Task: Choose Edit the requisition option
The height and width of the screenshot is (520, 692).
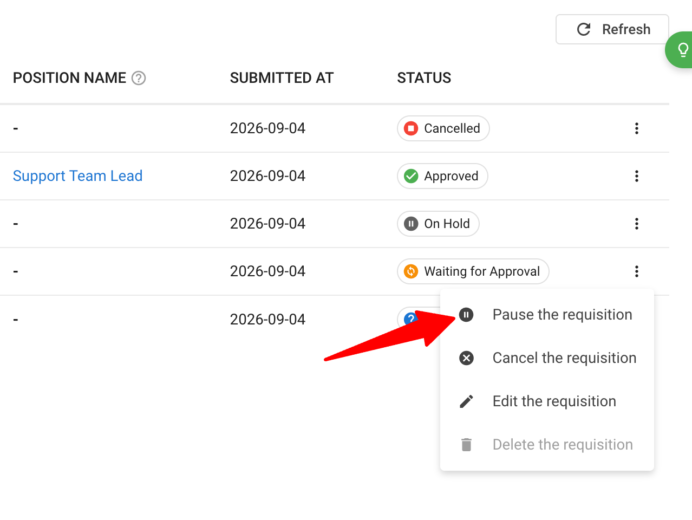Action: (x=547, y=401)
